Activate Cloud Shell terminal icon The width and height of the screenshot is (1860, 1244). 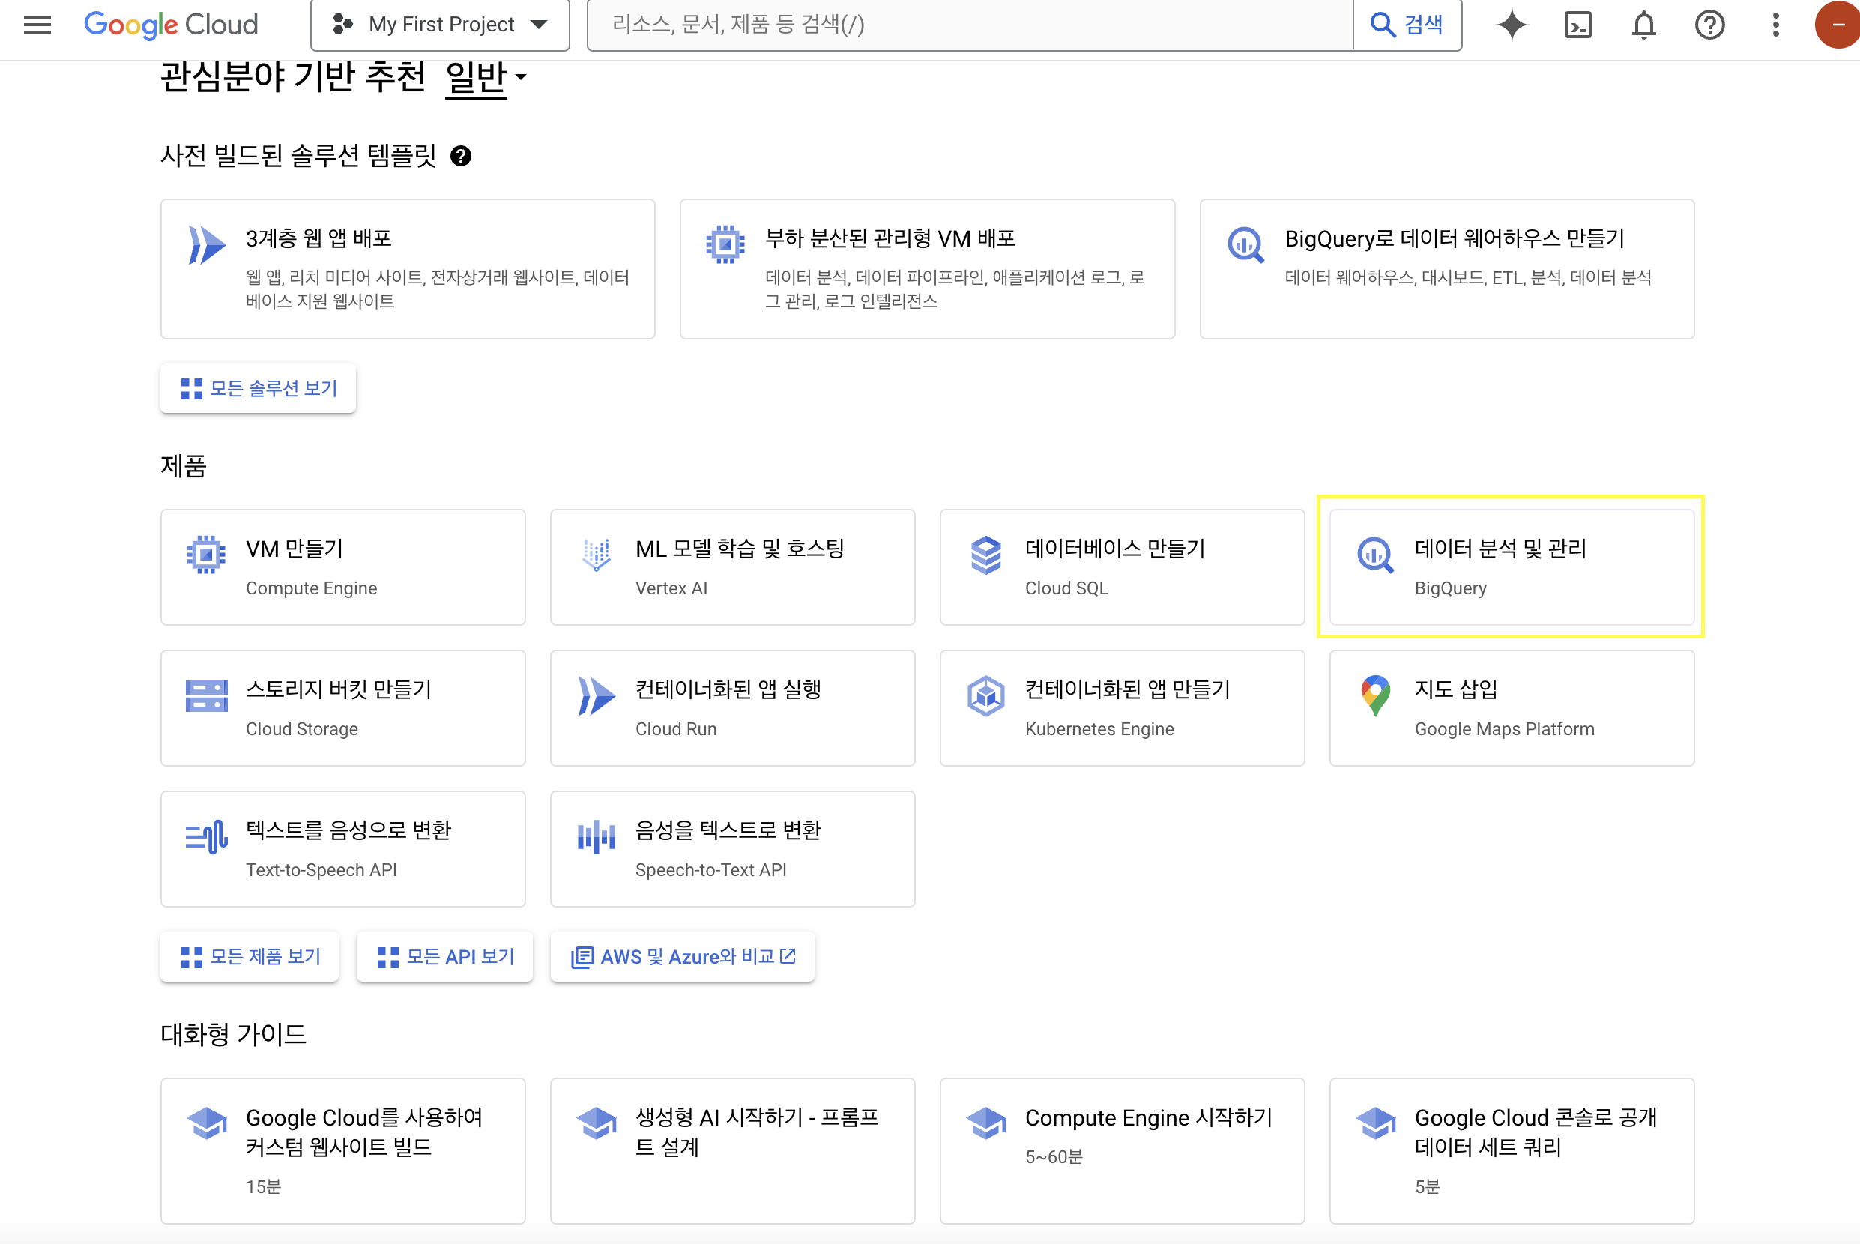[x=1577, y=25]
